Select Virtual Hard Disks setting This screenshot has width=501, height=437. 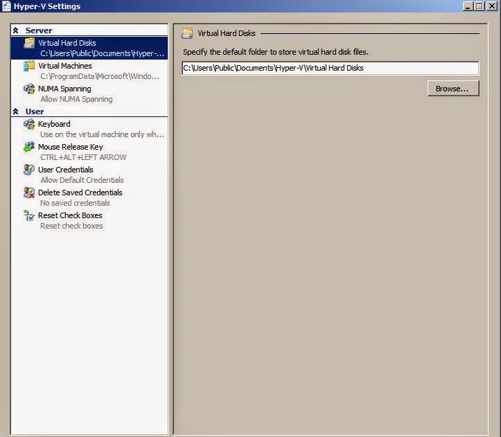pyautogui.click(x=89, y=48)
